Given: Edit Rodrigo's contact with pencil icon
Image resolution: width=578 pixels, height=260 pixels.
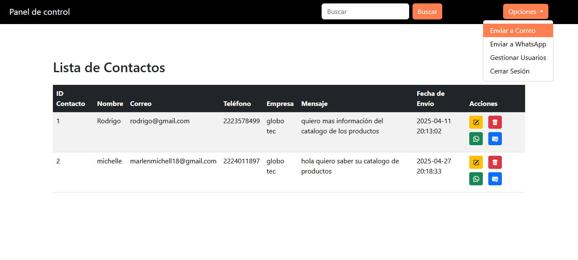Looking at the screenshot, I should coord(476,122).
